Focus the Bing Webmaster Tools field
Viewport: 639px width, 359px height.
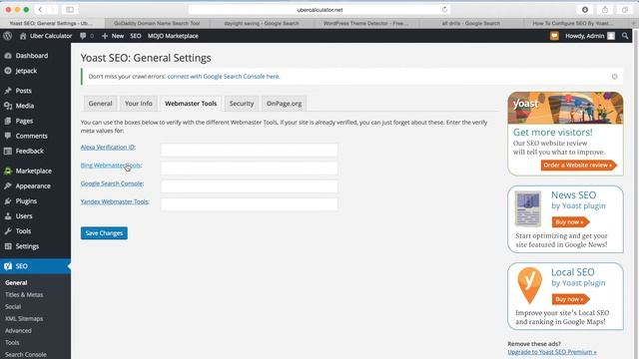249,168
